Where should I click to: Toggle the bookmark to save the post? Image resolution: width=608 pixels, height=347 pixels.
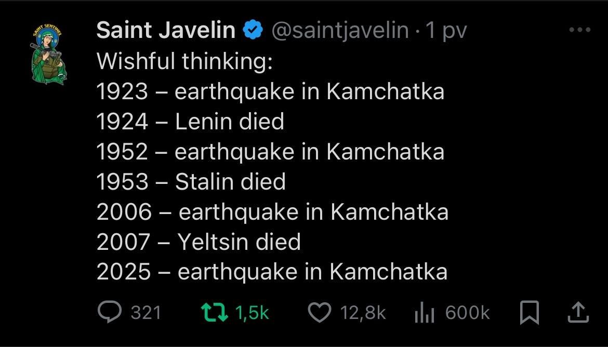(x=529, y=312)
